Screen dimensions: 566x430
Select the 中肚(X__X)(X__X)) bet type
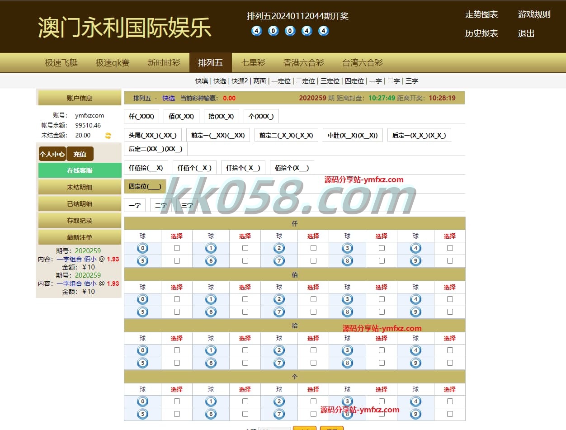(353, 135)
